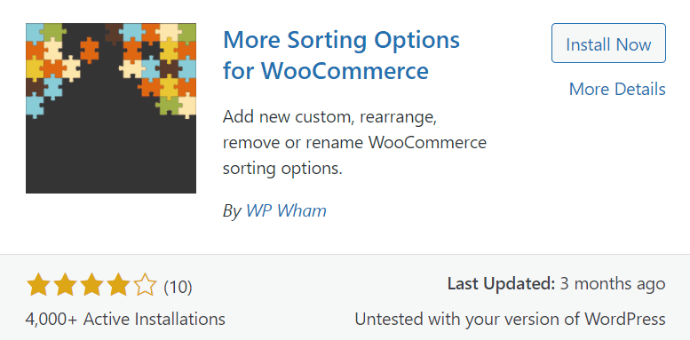Click the puzzle-pieces plugin thumbnail
The height and width of the screenshot is (340, 690).
[x=111, y=108]
